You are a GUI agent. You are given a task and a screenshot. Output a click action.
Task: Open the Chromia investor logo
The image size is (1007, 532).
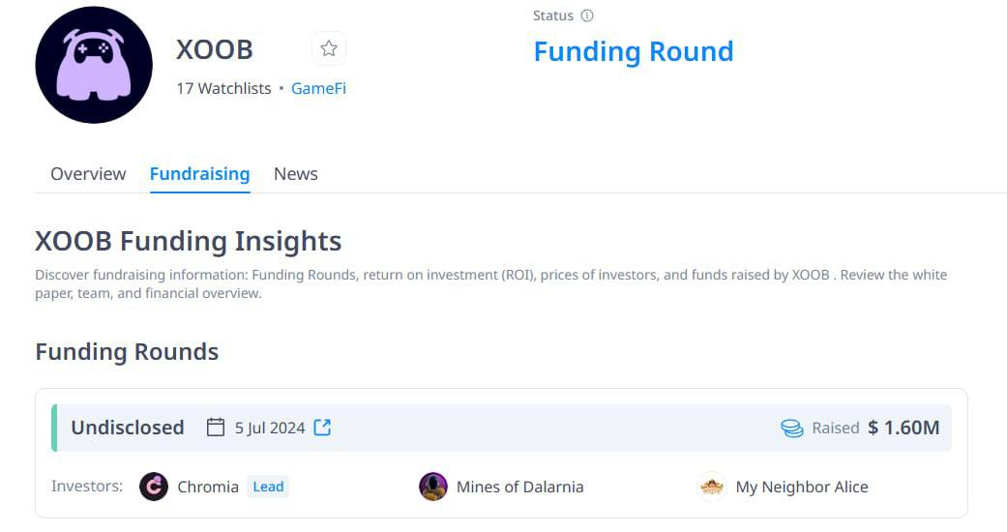point(154,487)
